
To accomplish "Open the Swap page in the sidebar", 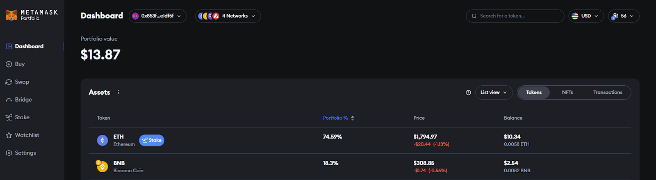I will [x=22, y=82].
